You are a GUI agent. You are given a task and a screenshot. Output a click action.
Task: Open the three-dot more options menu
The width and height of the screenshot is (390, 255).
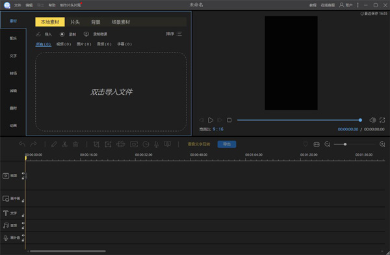click(x=357, y=5)
